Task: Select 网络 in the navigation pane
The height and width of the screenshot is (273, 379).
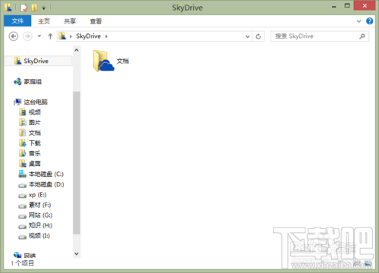Action: 30,256
